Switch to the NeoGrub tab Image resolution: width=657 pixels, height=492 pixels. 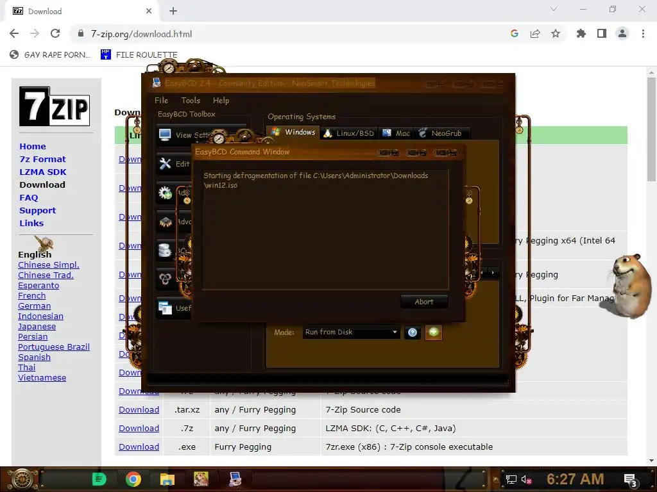(441, 133)
